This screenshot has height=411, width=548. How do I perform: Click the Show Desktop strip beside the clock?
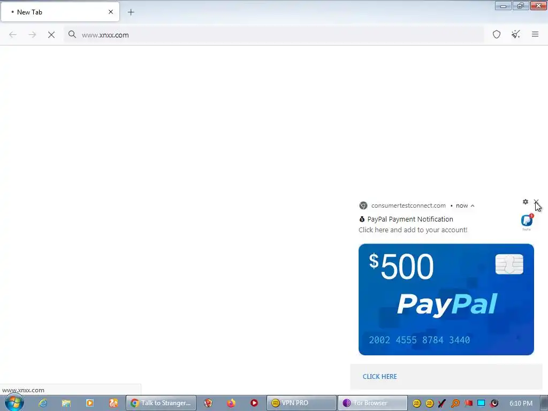[x=544, y=403]
